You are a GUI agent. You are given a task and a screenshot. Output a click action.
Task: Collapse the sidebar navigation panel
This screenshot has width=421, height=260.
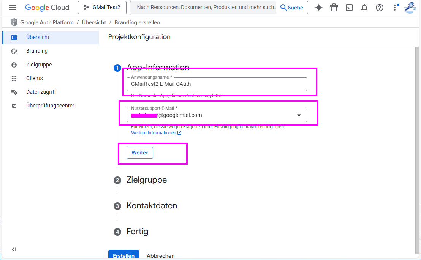point(14,249)
